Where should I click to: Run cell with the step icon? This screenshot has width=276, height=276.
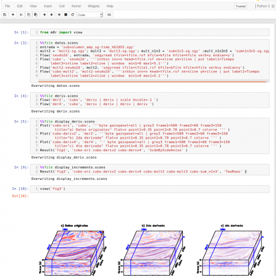click(59, 15)
